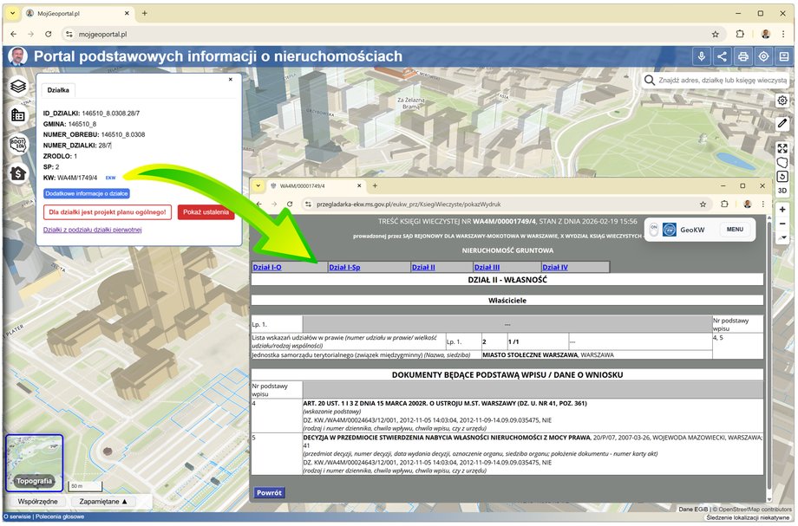This screenshot has height=526, width=798.
Task: Click the buildings icon in left sidebar
Action: 17,115
